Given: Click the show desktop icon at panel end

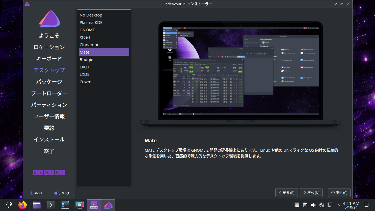Looking at the screenshot, I should (x=366, y=205).
